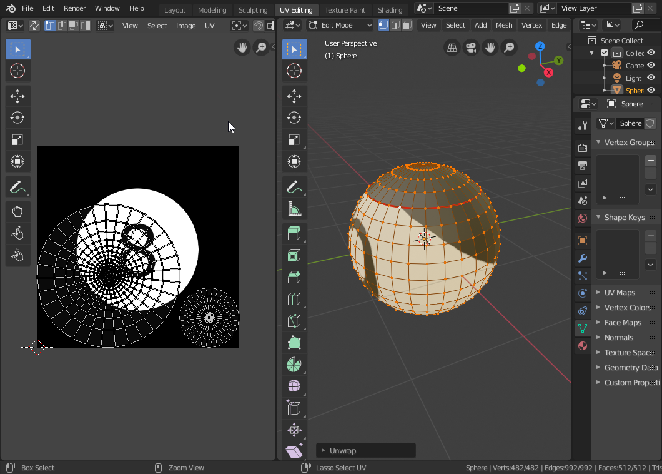The width and height of the screenshot is (662, 474).
Task: Open the World properties tab
Action: click(x=583, y=218)
